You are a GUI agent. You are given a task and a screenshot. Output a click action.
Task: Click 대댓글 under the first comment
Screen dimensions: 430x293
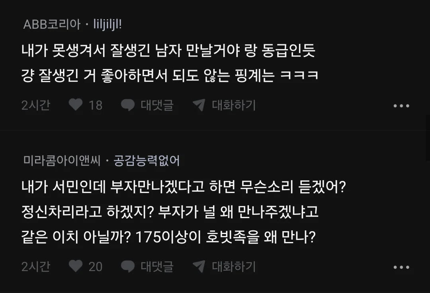(x=157, y=105)
